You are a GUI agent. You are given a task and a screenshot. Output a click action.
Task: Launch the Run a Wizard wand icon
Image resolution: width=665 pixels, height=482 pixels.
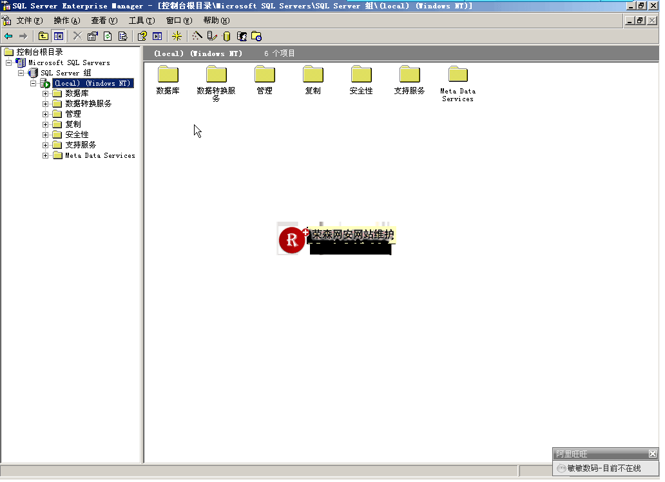coord(197,36)
